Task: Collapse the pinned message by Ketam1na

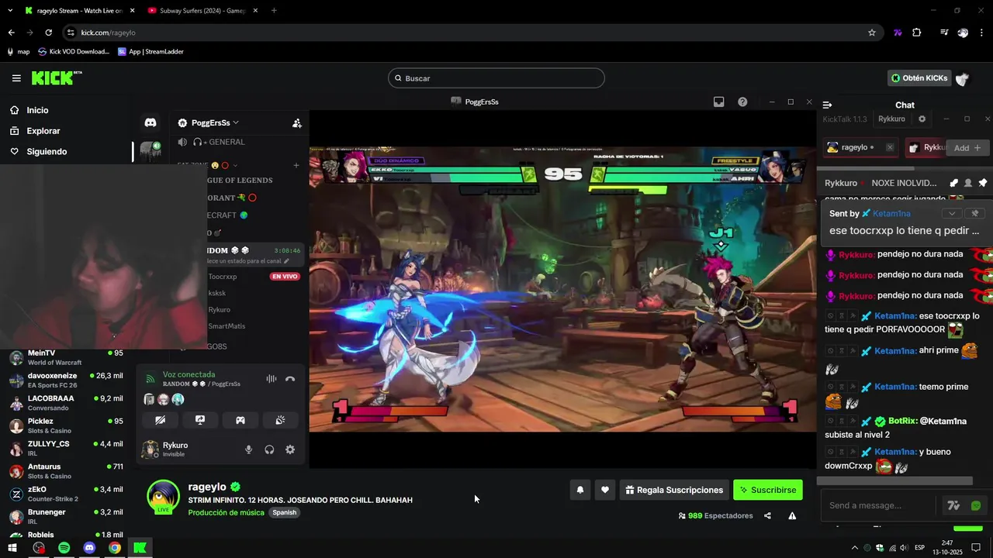Action: point(952,213)
